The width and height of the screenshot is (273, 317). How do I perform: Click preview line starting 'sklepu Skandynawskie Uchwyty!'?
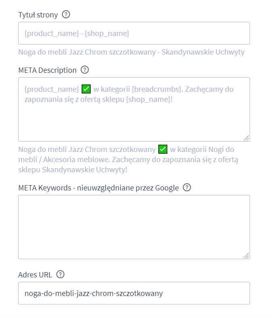point(73,170)
